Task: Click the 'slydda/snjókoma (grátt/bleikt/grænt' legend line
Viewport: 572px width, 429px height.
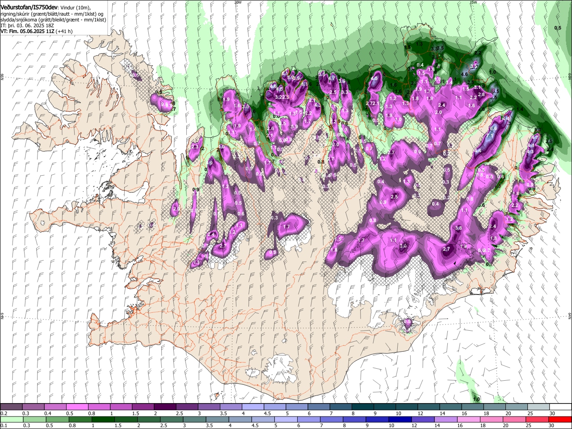Action: [53, 20]
